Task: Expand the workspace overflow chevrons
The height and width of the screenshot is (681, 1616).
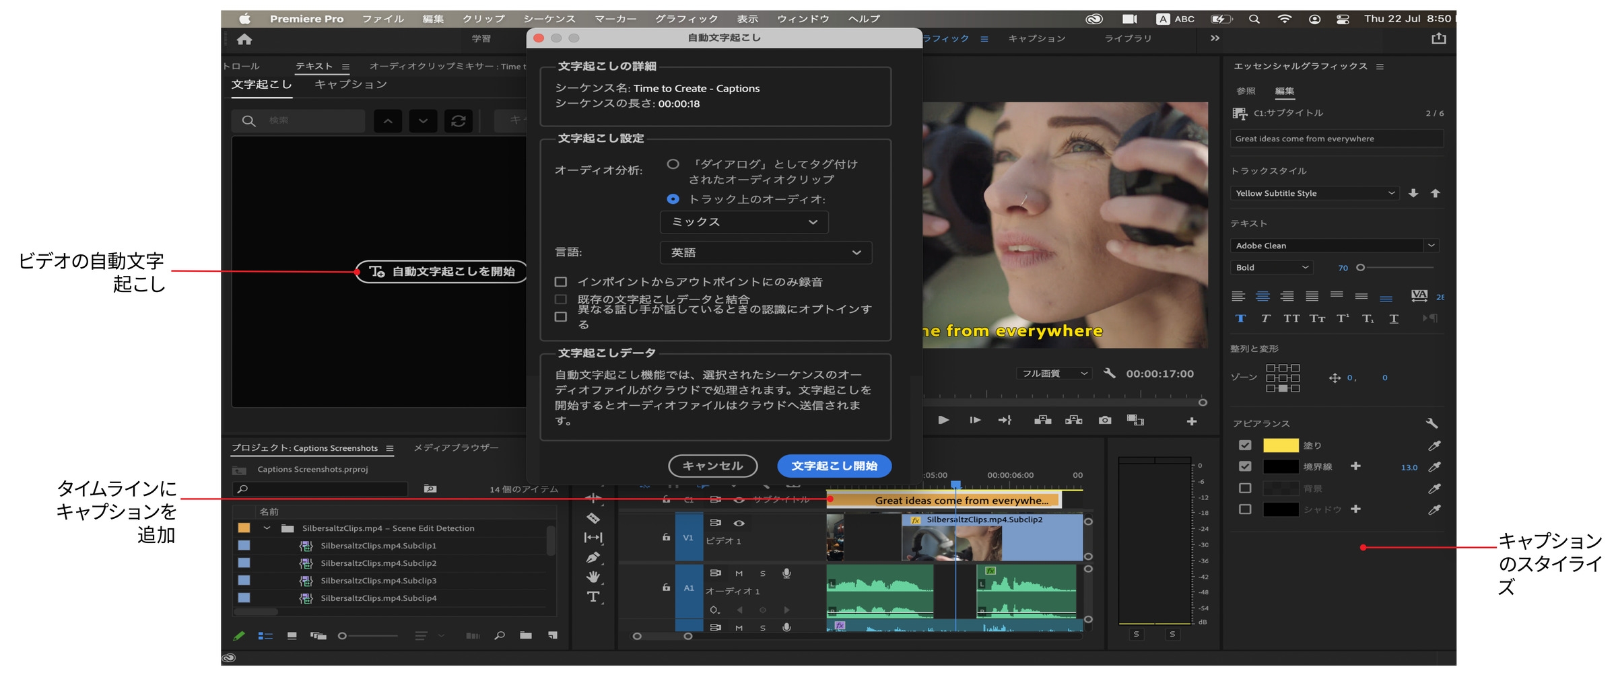Action: [x=1215, y=38]
